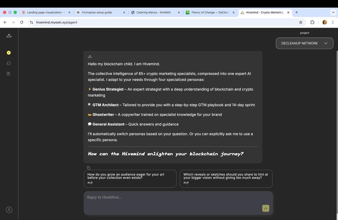This screenshot has width=338, height=220.
Task: Click the bookmark star in the address bar
Action: pyautogui.click(x=301, y=22)
